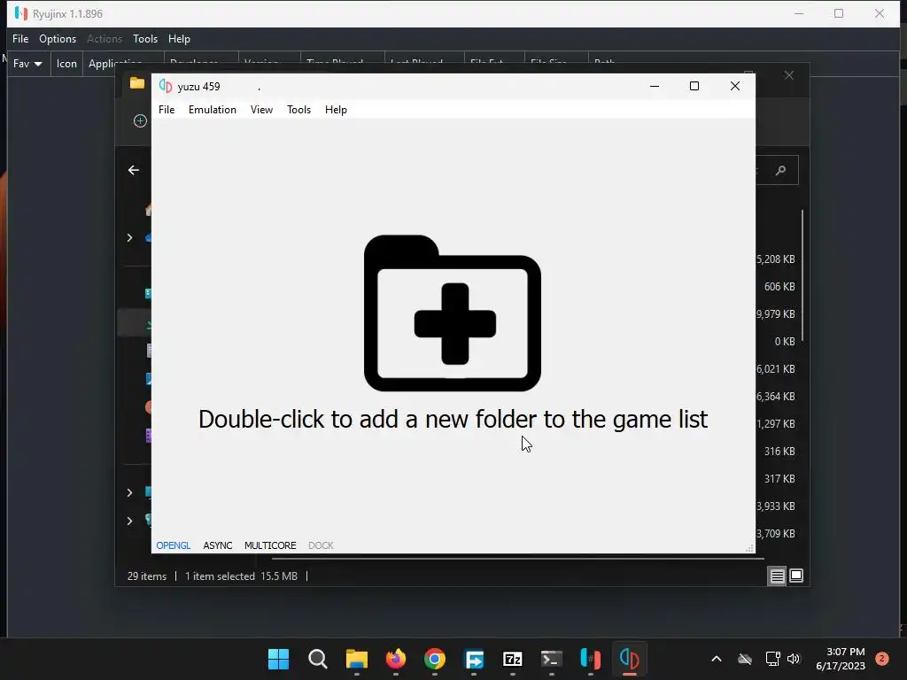Image resolution: width=907 pixels, height=680 pixels.
Task: Click the '29 items' status text
Action: (x=147, y=576)
